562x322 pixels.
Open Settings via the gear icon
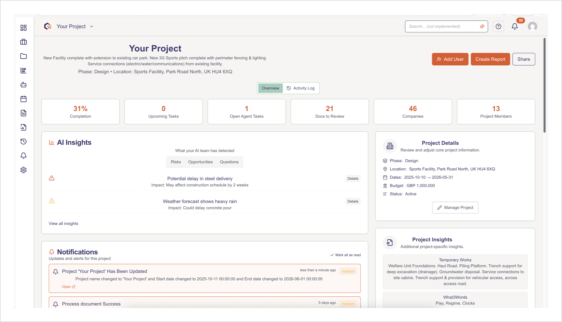23,170
